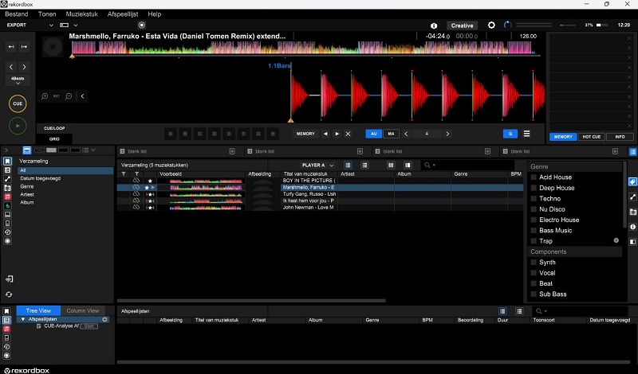The width and height of the screenshot is (638, 374).
Task: Open the PLAYER A dropdown
Action: pyautogui.click(x=317, y=166)
